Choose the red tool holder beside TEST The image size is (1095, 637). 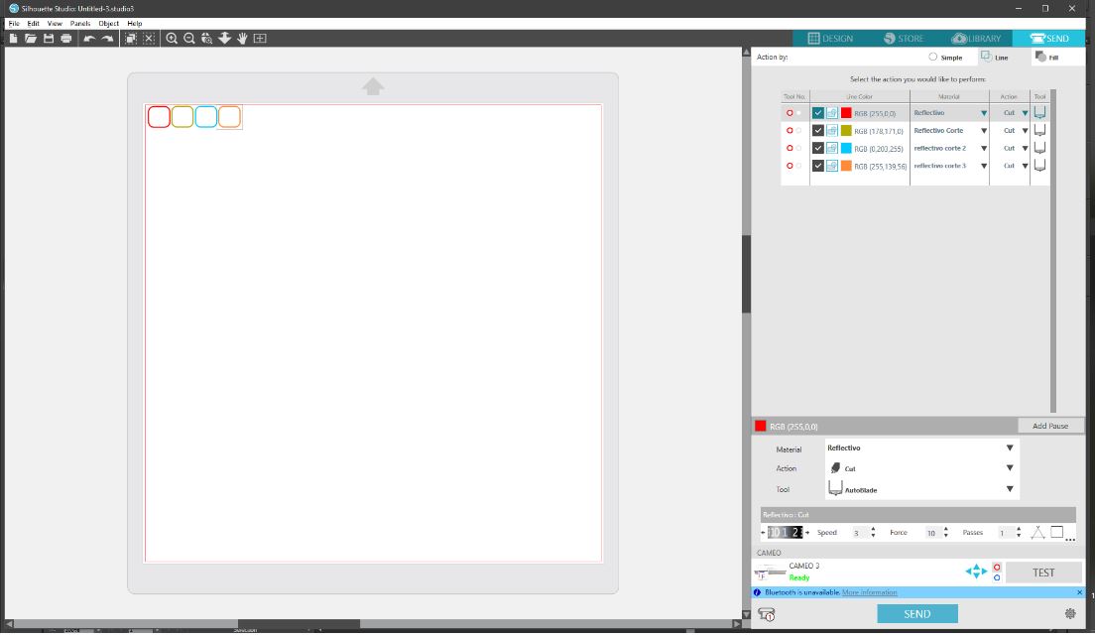(997, 568)
